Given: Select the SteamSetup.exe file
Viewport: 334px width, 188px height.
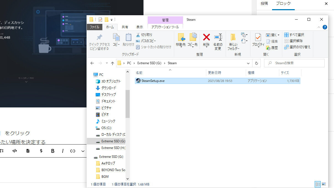Looking at the screenshot, I should pyautogui.click(x=217, y=81).
